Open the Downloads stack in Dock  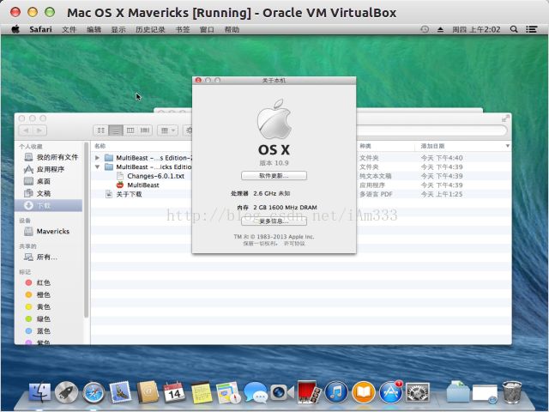coord(457,391)
